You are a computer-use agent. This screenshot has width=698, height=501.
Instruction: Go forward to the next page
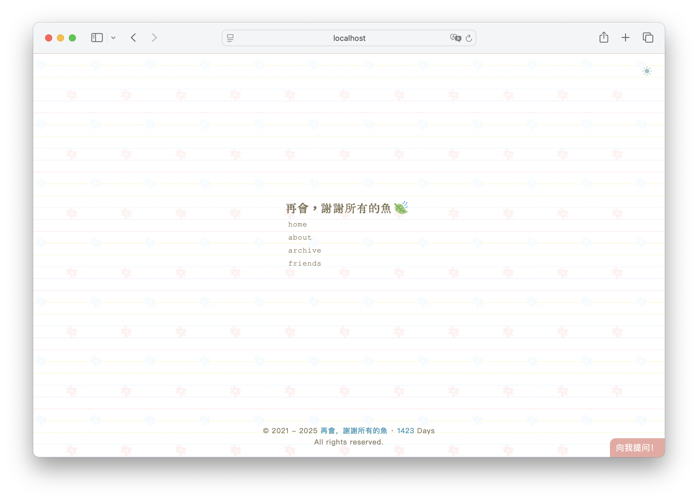(154, 38)
